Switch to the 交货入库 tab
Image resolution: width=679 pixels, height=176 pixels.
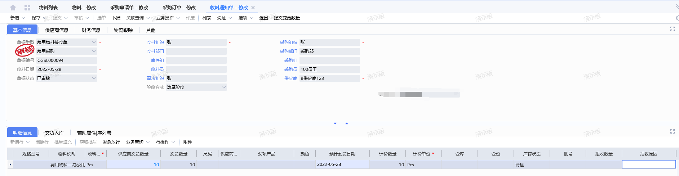pos(54,133)
